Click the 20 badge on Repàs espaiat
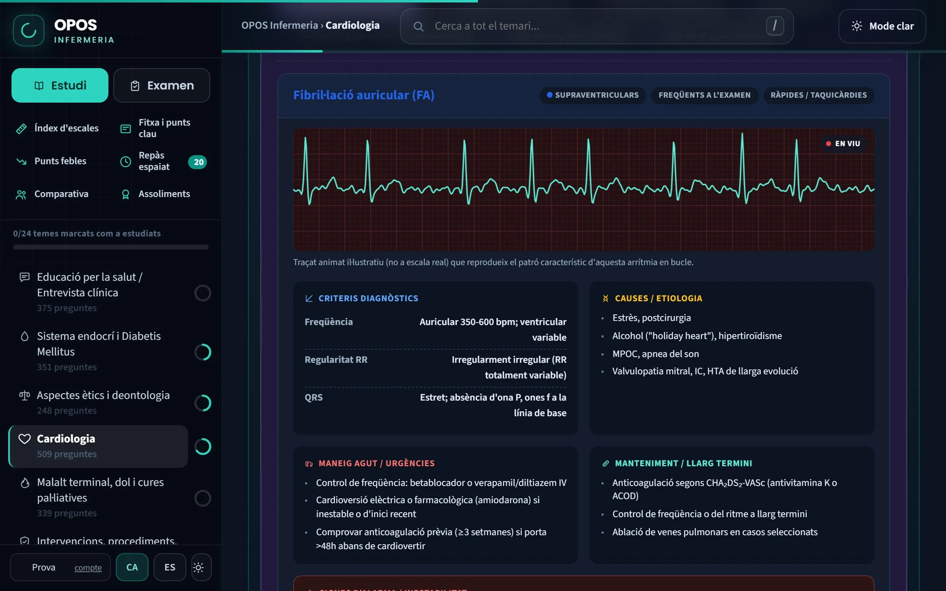 point(198,162)
